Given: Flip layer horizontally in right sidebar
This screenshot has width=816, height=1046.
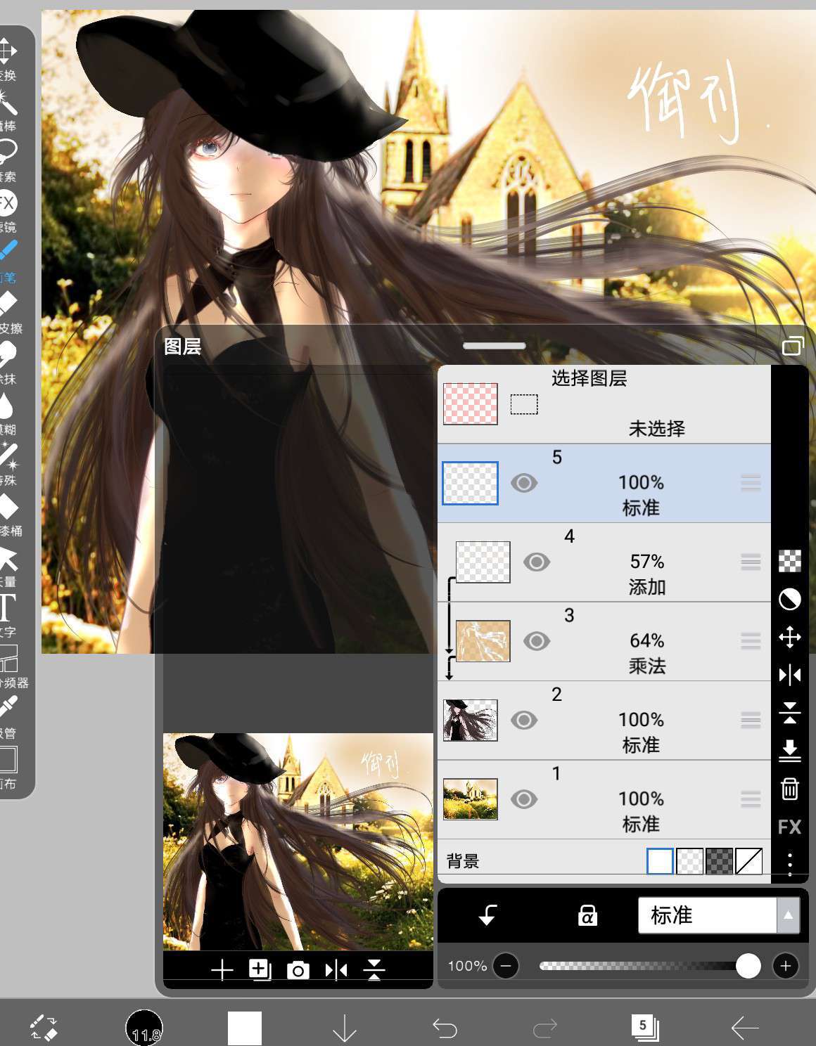Looking at the screenshot, I should coord(790,676).
